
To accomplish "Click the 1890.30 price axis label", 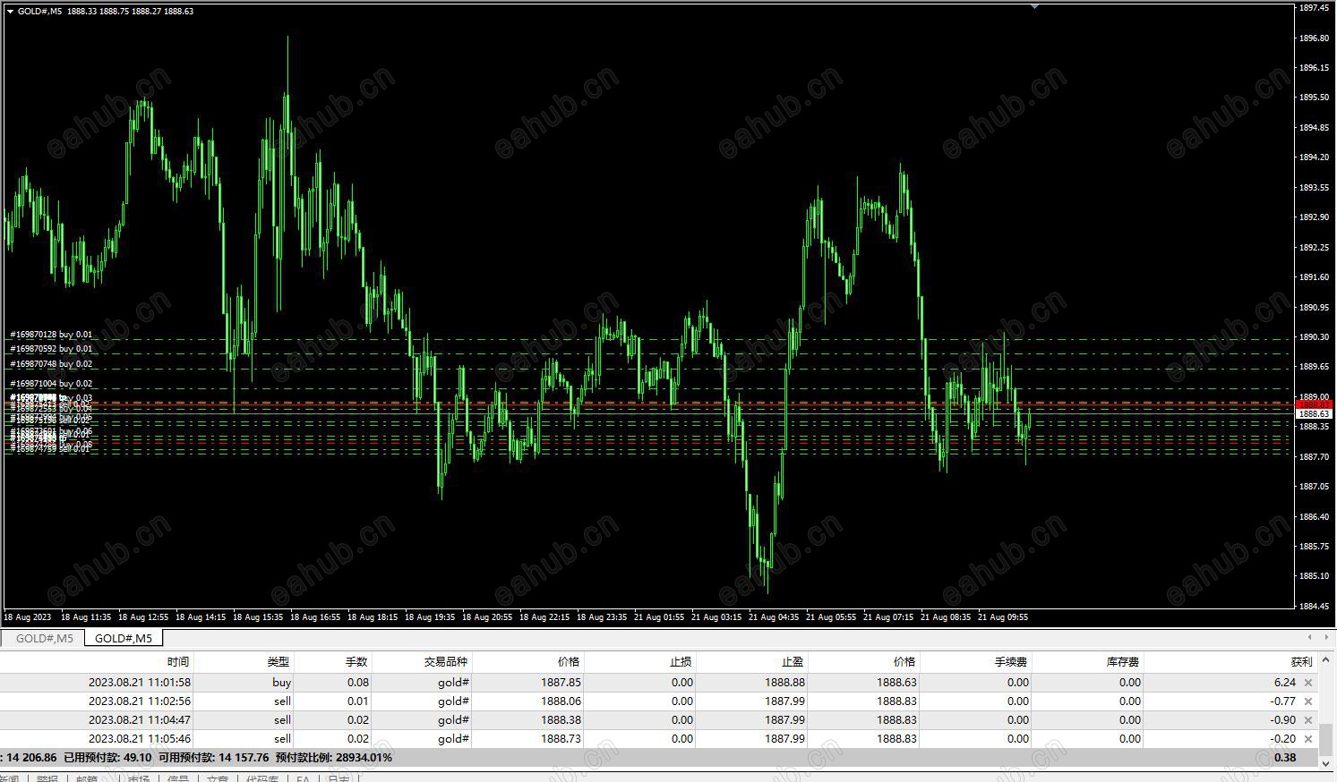I will (x=1314, y=337).
